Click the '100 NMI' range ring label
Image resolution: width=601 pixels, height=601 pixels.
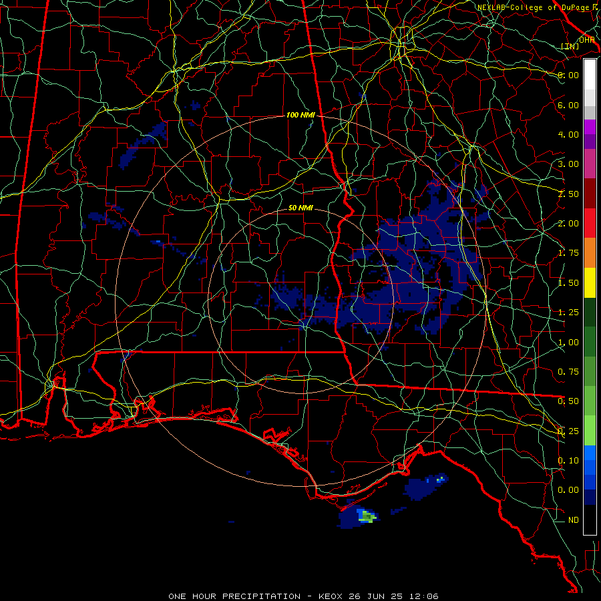coord(300,115)
